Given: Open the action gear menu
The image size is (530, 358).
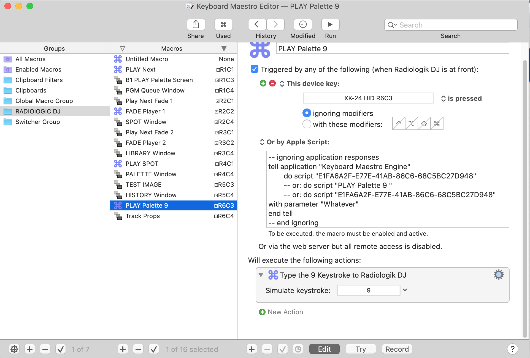Looking at the screenshot, I should 499,275.
